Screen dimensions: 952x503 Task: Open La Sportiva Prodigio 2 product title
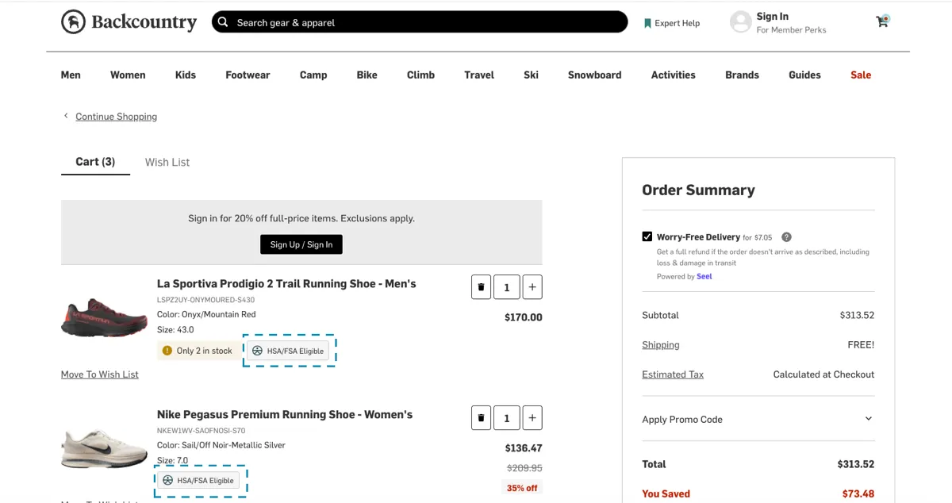286,283
